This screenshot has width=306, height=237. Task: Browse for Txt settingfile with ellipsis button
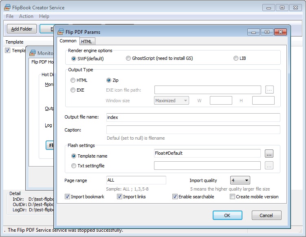point(269,165)
